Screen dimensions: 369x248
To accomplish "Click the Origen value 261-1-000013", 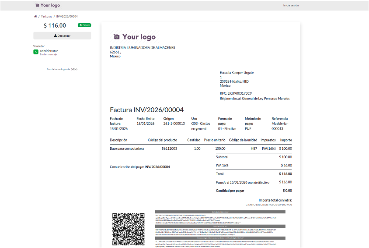I will tap(174, 124).
